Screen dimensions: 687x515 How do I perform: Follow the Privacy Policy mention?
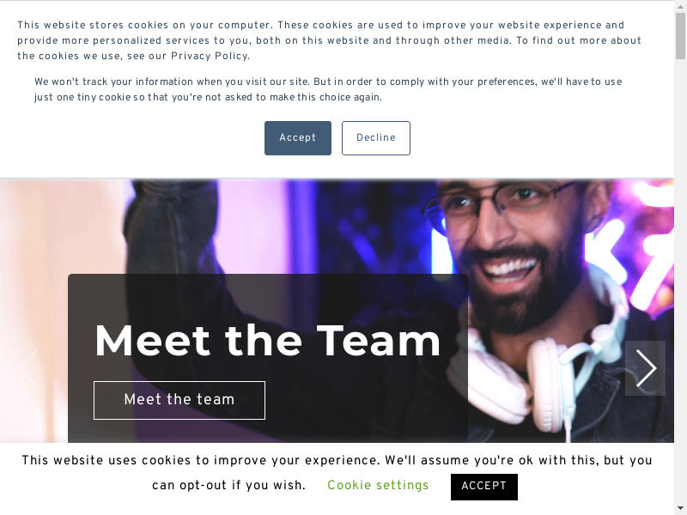click(210, 56)
